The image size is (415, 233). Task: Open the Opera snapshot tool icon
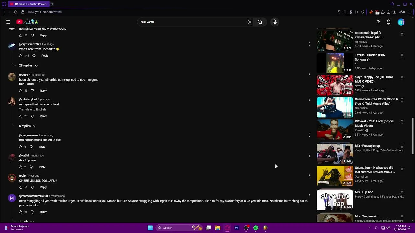point(345,12)
